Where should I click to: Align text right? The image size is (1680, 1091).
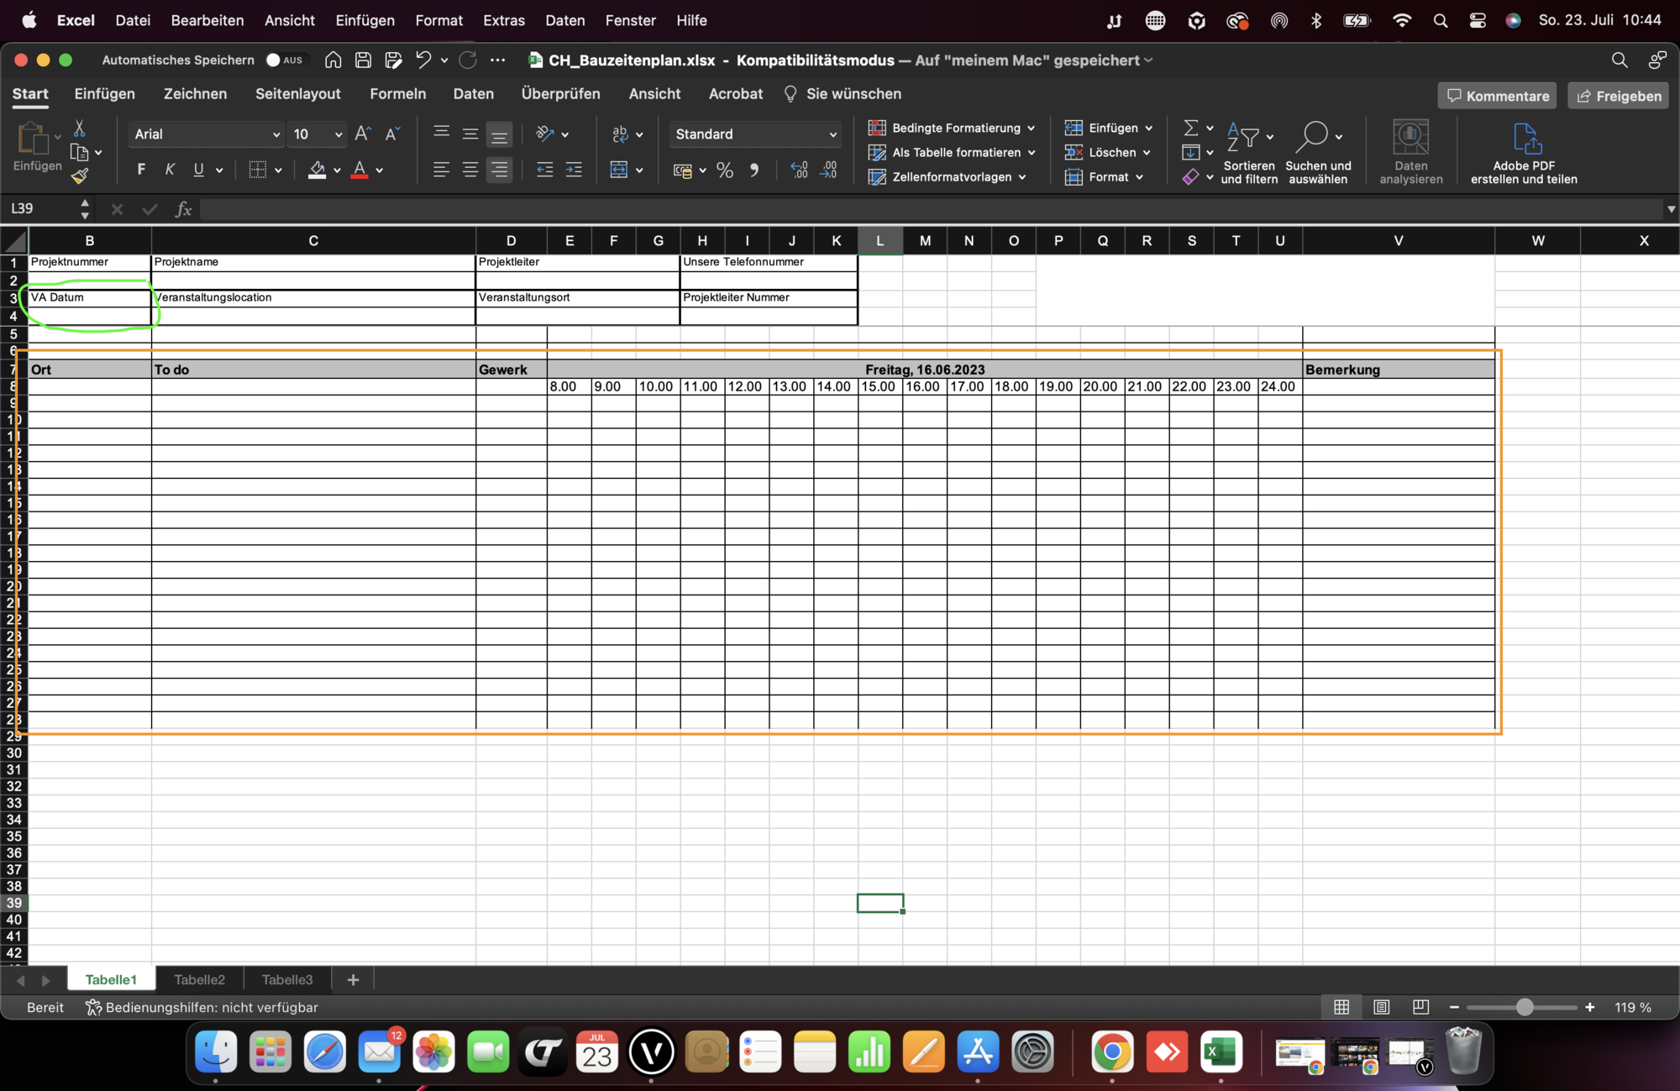499,170
